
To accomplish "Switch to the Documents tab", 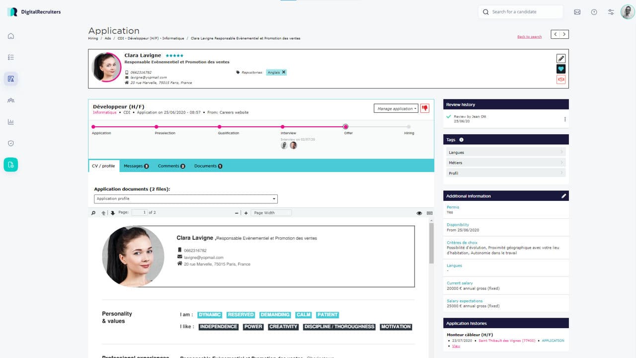I will tap(208, 166).
